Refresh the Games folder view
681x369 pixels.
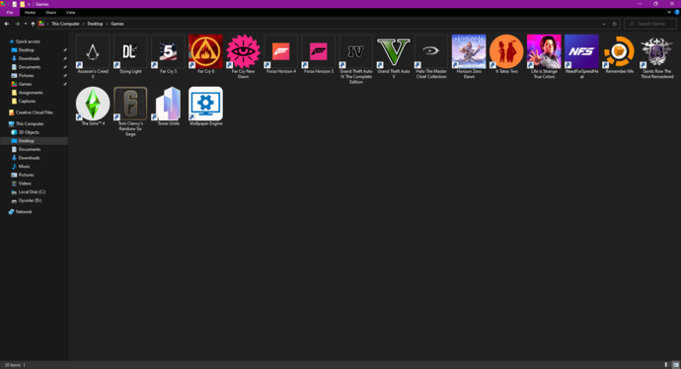(614, 24)
